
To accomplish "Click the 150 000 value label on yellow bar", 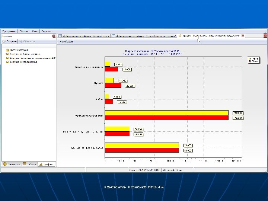I will [238, 113].
